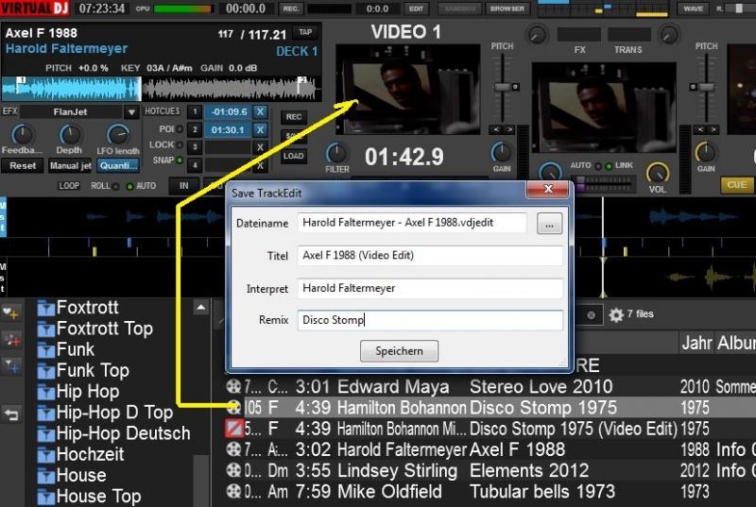Click the browse '...' button next to Dateiname

tap(550, 224)
